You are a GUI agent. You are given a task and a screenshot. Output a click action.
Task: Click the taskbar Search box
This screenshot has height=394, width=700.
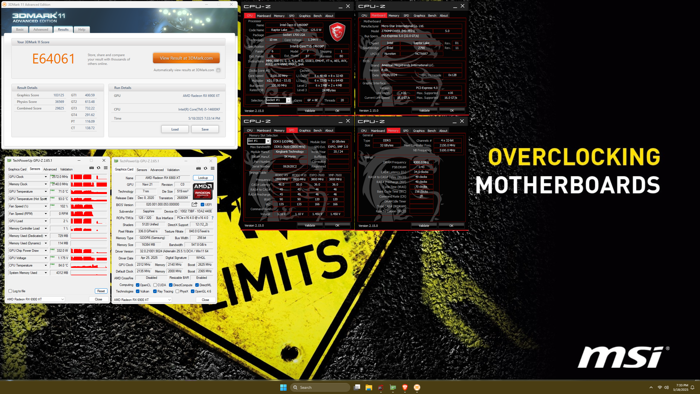(x=320, y=387)
